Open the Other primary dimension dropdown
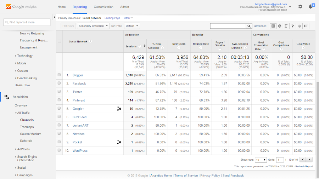Screen dimensions: 319x179 [x=128, y=18]
